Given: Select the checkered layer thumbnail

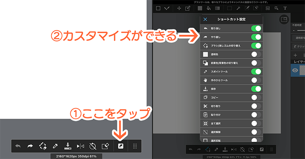Looking at the screenshot, I should pyautogui.click(x=302, y=70).
